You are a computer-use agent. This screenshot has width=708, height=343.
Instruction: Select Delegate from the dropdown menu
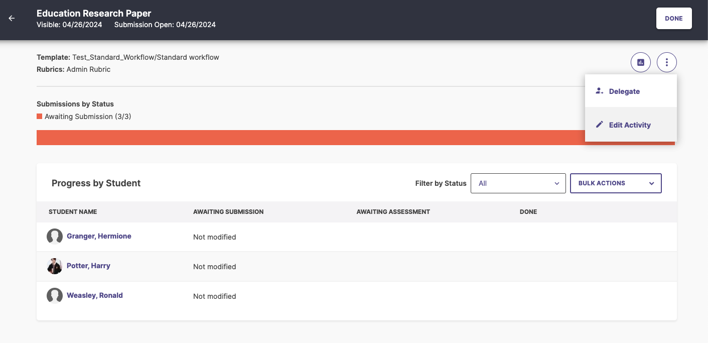click(624, 91)
